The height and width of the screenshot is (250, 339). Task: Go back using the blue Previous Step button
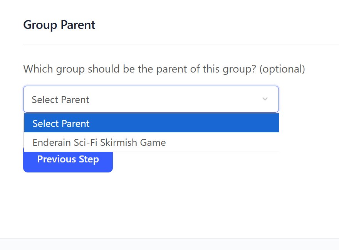tap(68, 161)
